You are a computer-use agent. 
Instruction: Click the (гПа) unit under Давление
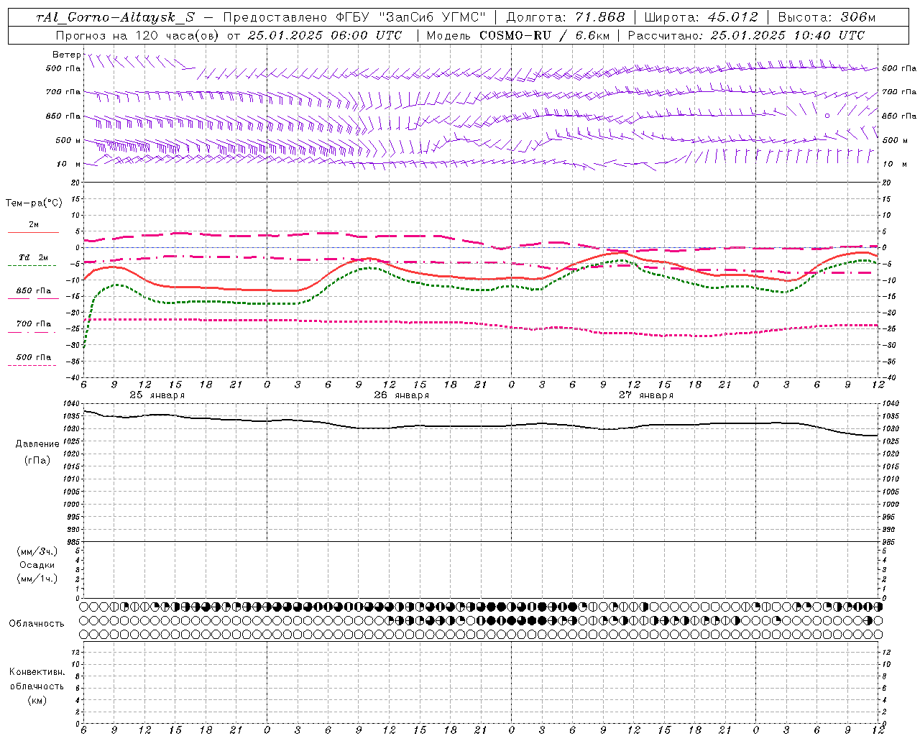(x=37, y=460)
